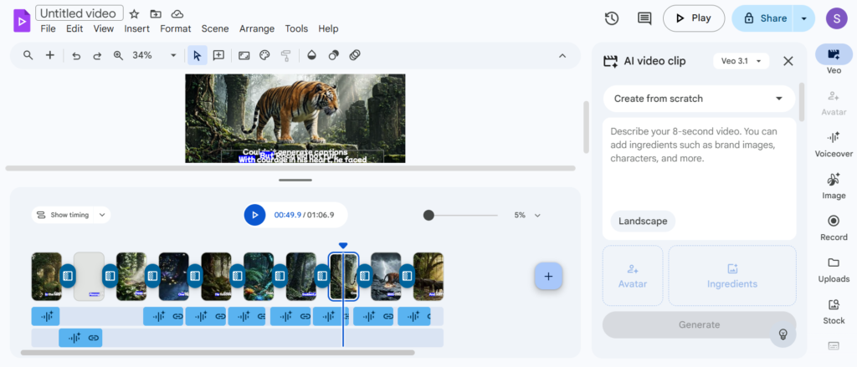Expand the Show timing options arrow
Image resolution: width=857 pixels, height=367 pixels.
tap(102, 215)
